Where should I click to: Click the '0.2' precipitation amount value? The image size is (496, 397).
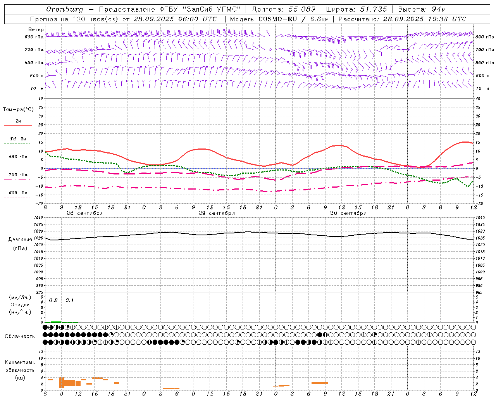point(53,300)
